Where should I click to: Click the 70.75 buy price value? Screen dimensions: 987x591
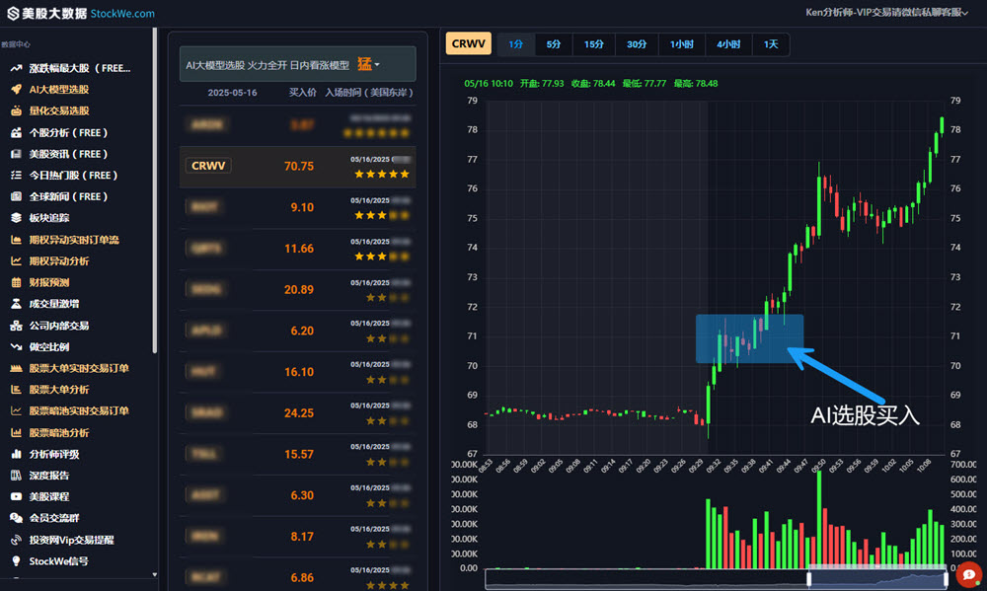(299, 166)
